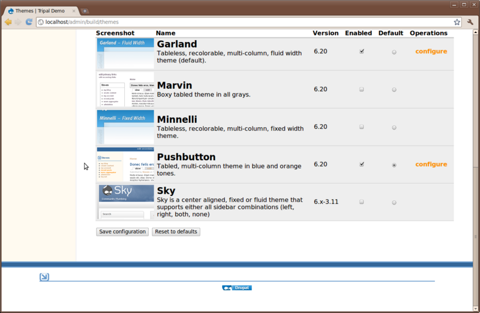
Task: Select the Themes | Tripal Demo tab
Action: [41, 11]
